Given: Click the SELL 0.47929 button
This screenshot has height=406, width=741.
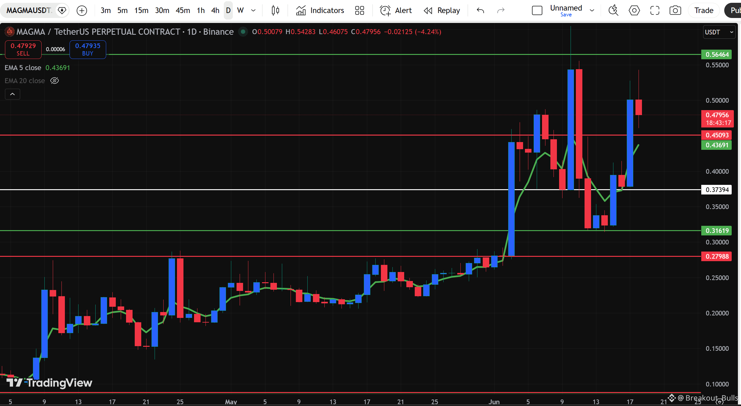Looking at the screenshot, I should (x=23, y=49).
